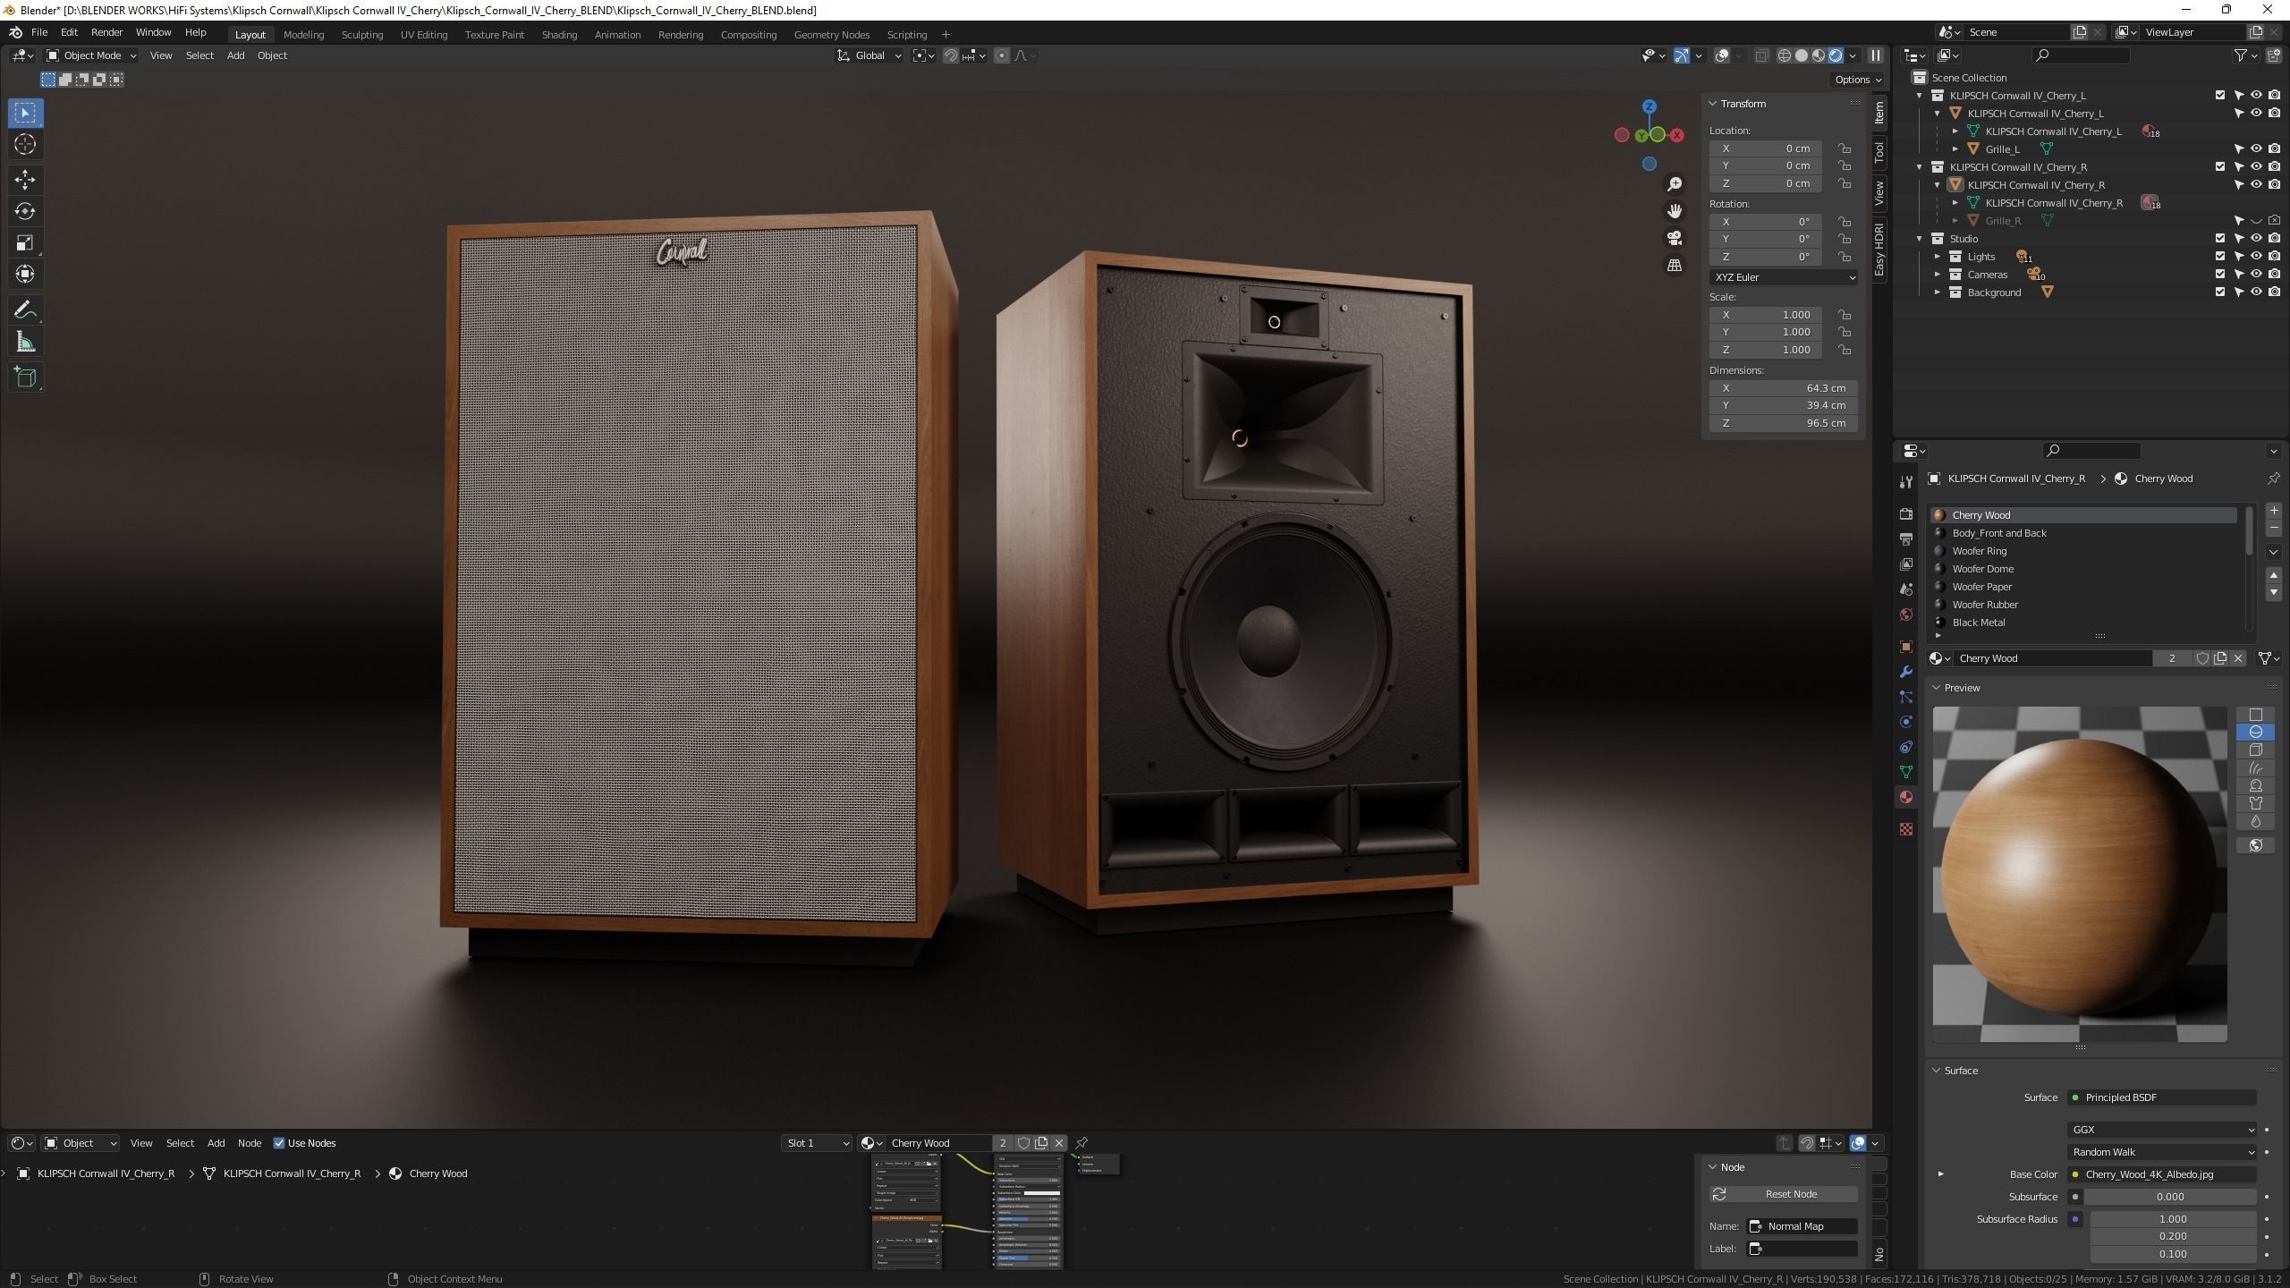Select the Measure tool
Viewport: 2290px width, 1288px height.
click(x=25, y=342)
